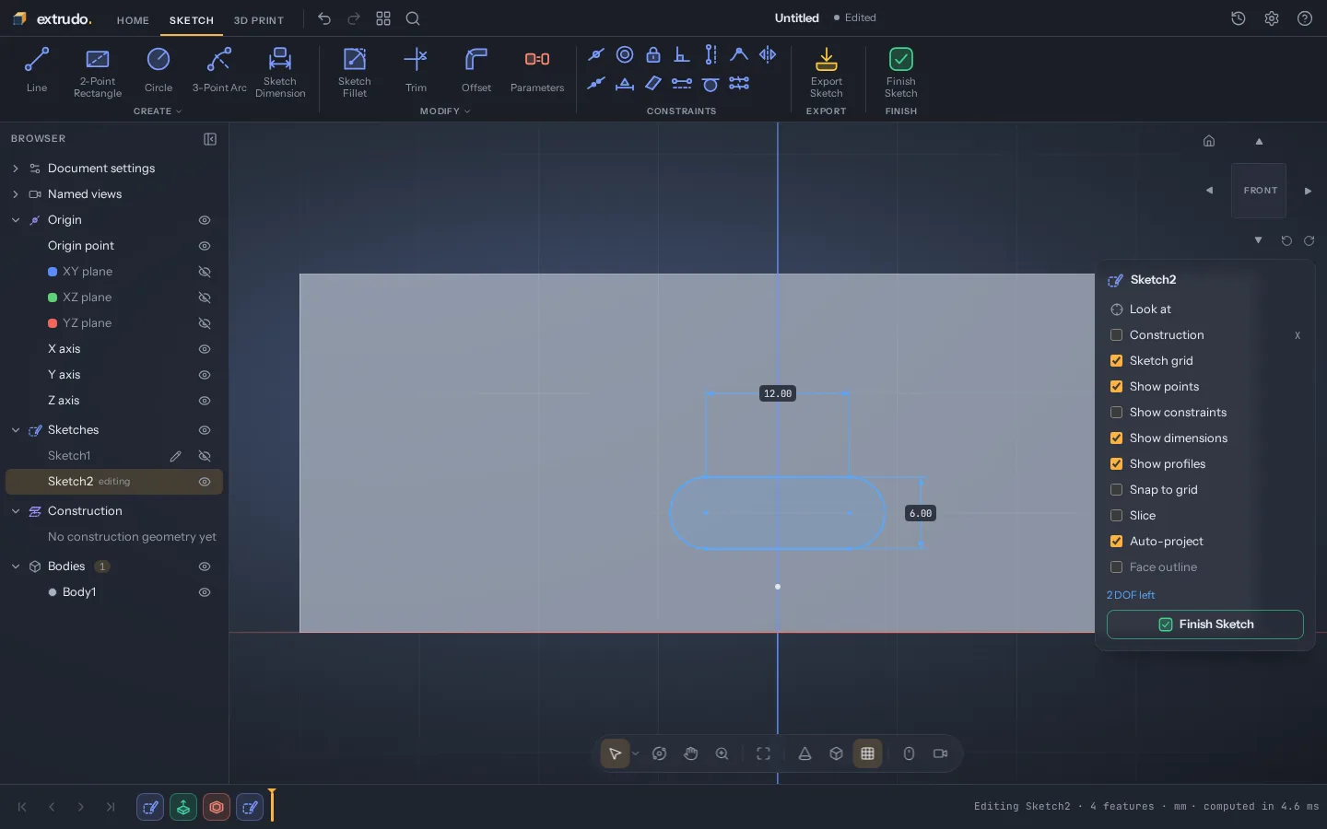The image size is (1327, 829).
Task: Select the Sketch tab
Action: coord(192,20)
